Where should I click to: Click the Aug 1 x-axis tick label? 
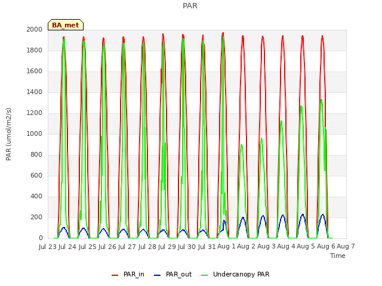click(226, 247)
